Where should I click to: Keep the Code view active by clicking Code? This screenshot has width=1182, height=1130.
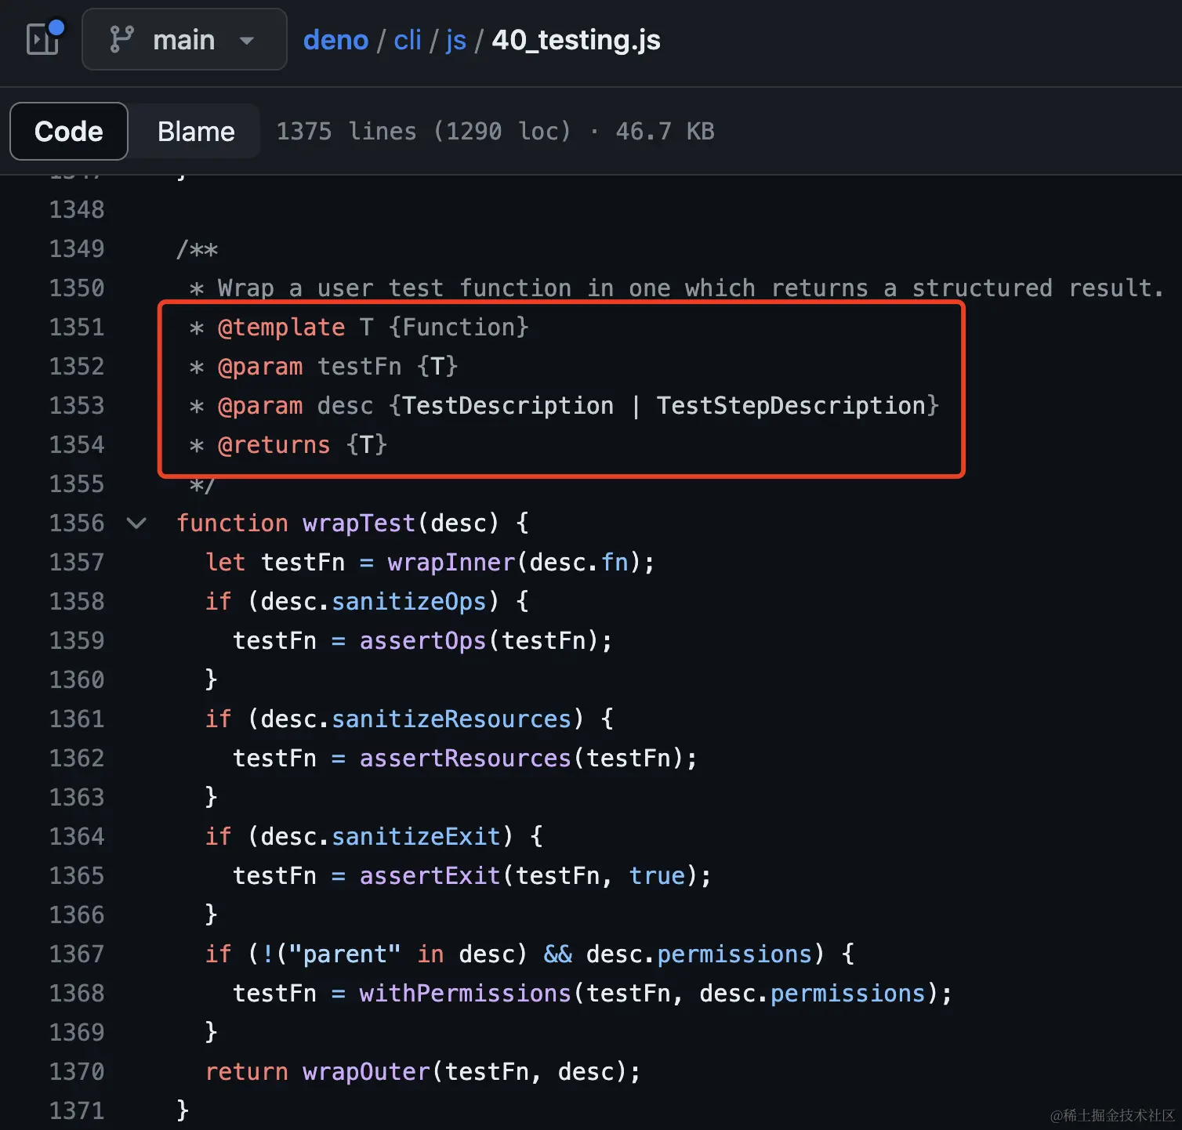(68, 131)
